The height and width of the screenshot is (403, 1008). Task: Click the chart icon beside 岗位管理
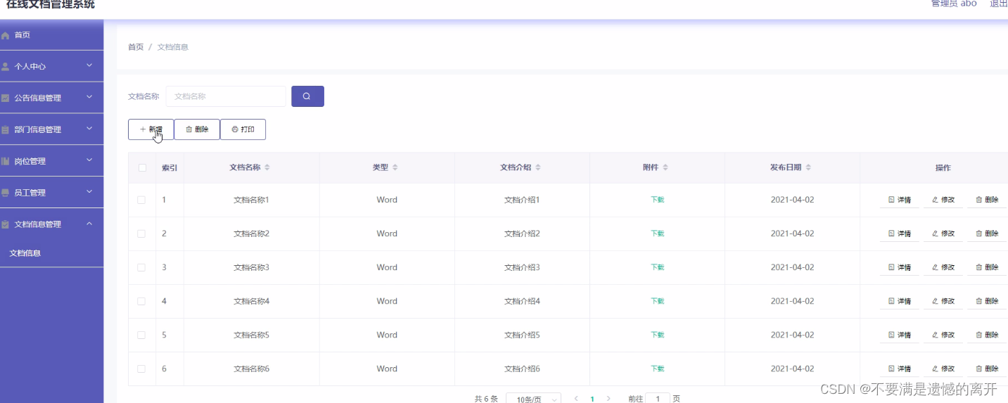(x=6, y=162)
